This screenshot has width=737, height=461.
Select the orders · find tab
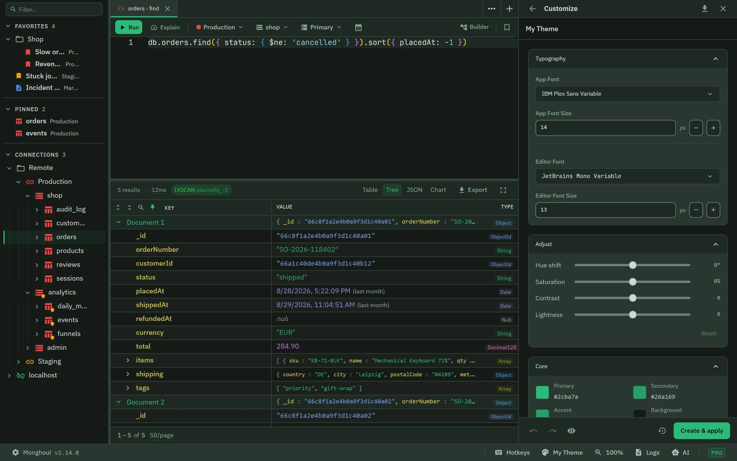[x=143, y=9]
